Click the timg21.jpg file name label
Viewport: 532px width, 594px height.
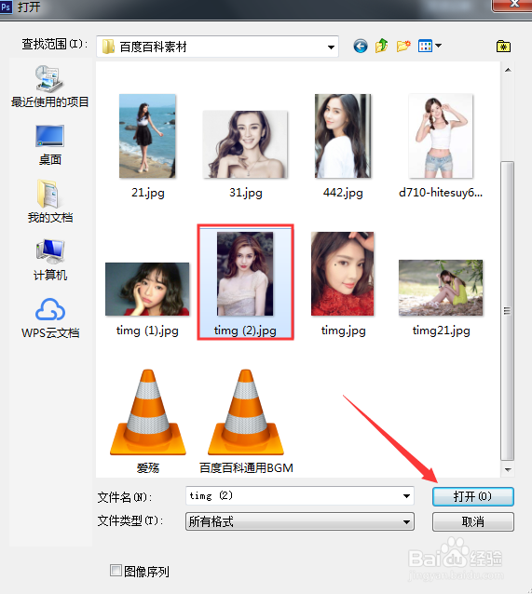[441, 331]
